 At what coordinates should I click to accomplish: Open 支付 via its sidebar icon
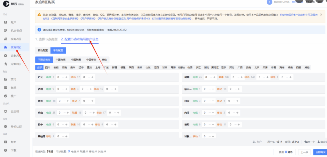tap(6, 79)
